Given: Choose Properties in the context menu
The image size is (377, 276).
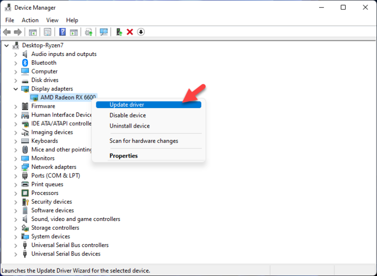Looking at the screenshot, I should 149,156.
